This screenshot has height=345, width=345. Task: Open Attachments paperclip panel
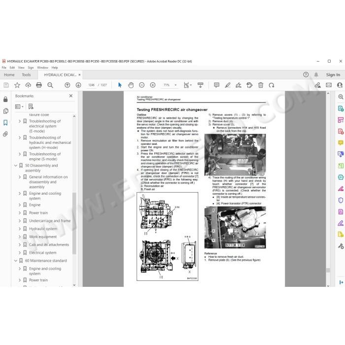[x=5, y=134]
